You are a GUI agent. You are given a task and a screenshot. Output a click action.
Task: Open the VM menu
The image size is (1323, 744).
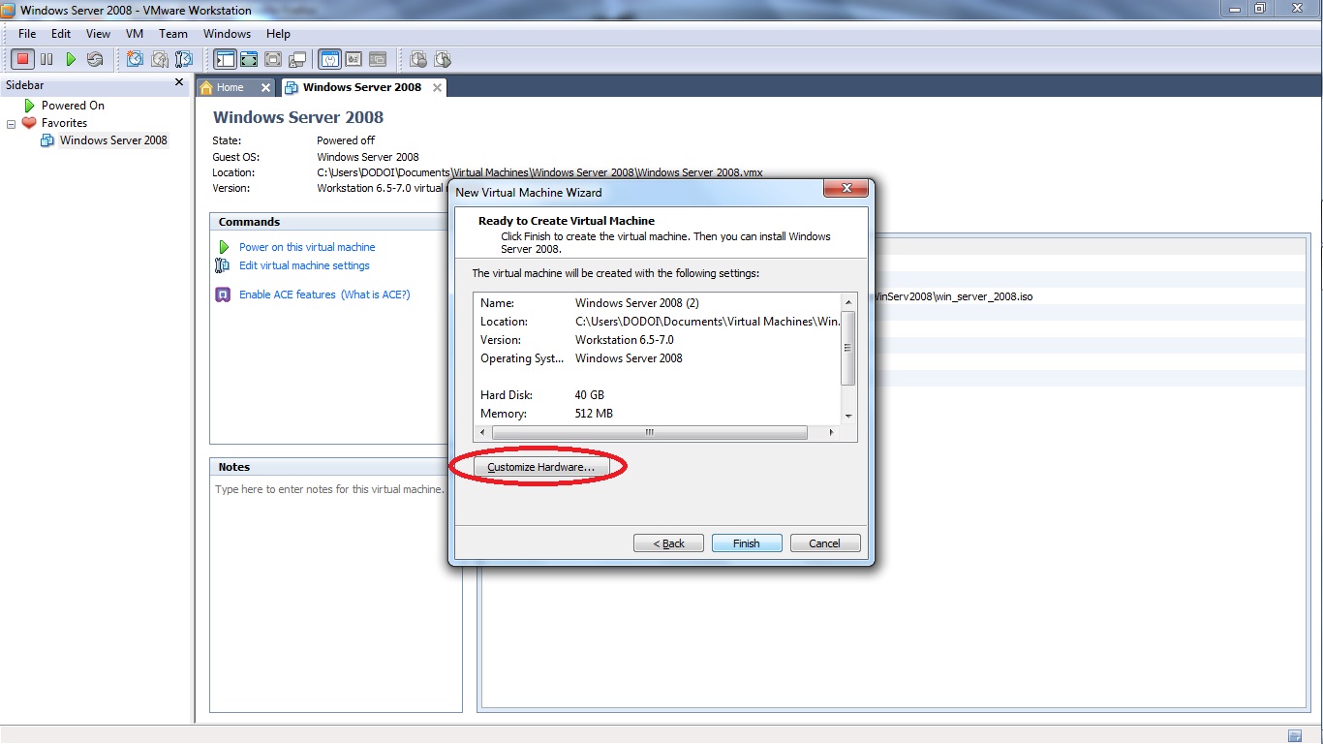point(135,34)
